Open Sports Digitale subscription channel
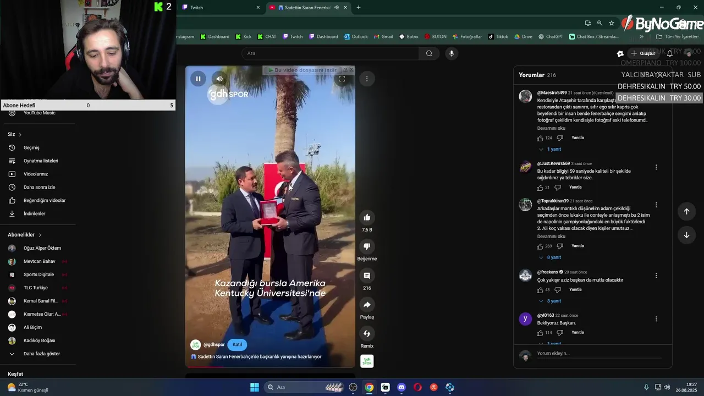 37,274
